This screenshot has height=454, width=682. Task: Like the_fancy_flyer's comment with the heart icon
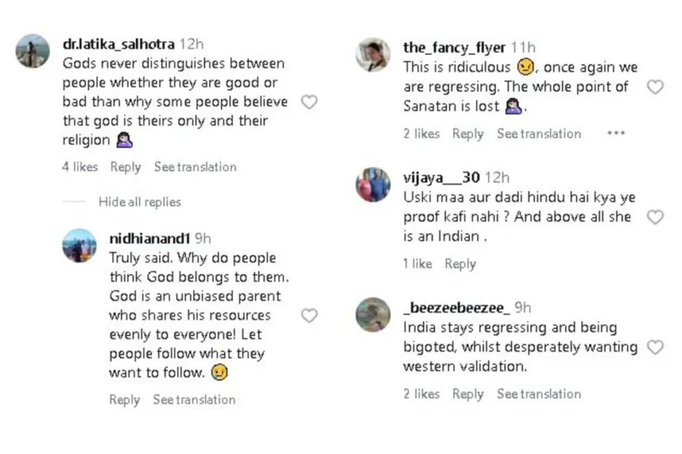pyautogui.click(x=655, y=87)
